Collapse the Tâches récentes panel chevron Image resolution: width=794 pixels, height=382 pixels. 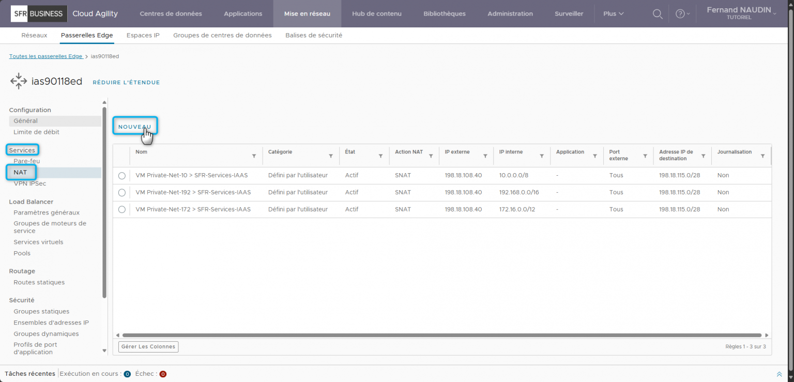point(780,374)
